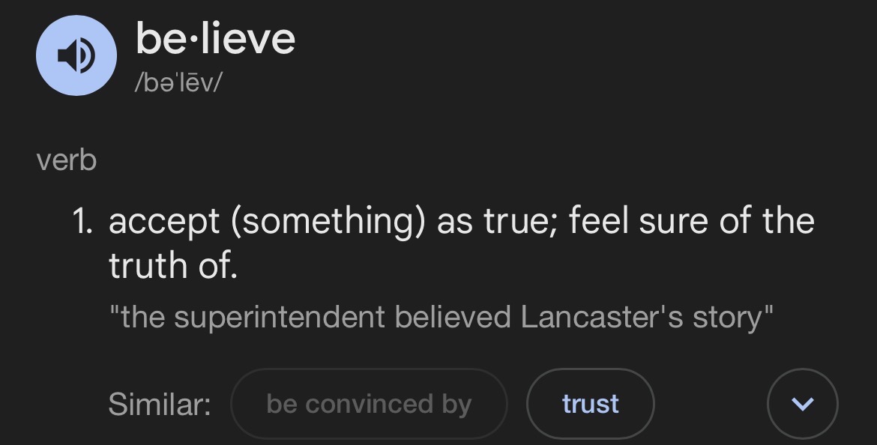Click "truth of." on the definition's second line

173,265
